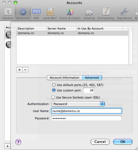The height and width of the screenshot is (150, 138).
Task: Open the Authentication dropdown showing Password
Action: point(78,104)
